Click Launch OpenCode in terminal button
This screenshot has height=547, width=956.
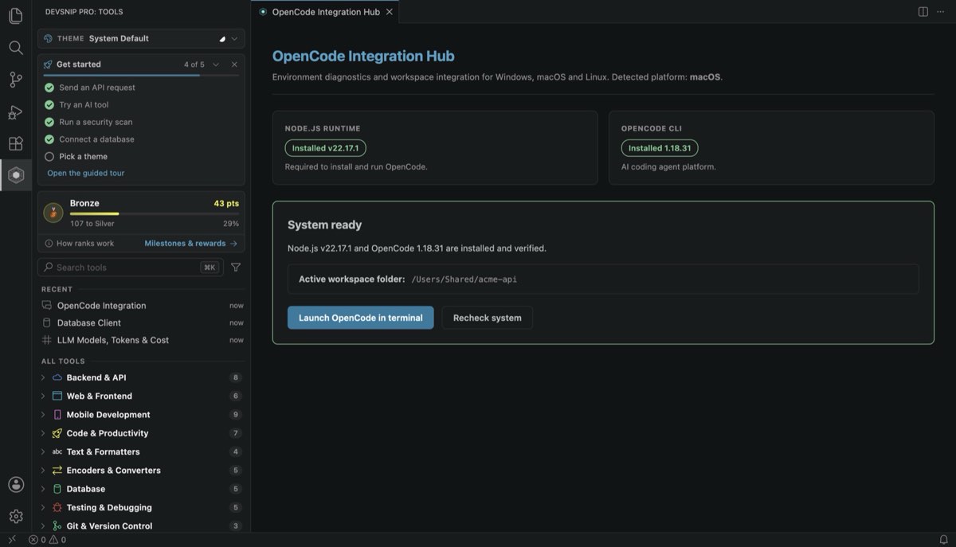(361, 318)
